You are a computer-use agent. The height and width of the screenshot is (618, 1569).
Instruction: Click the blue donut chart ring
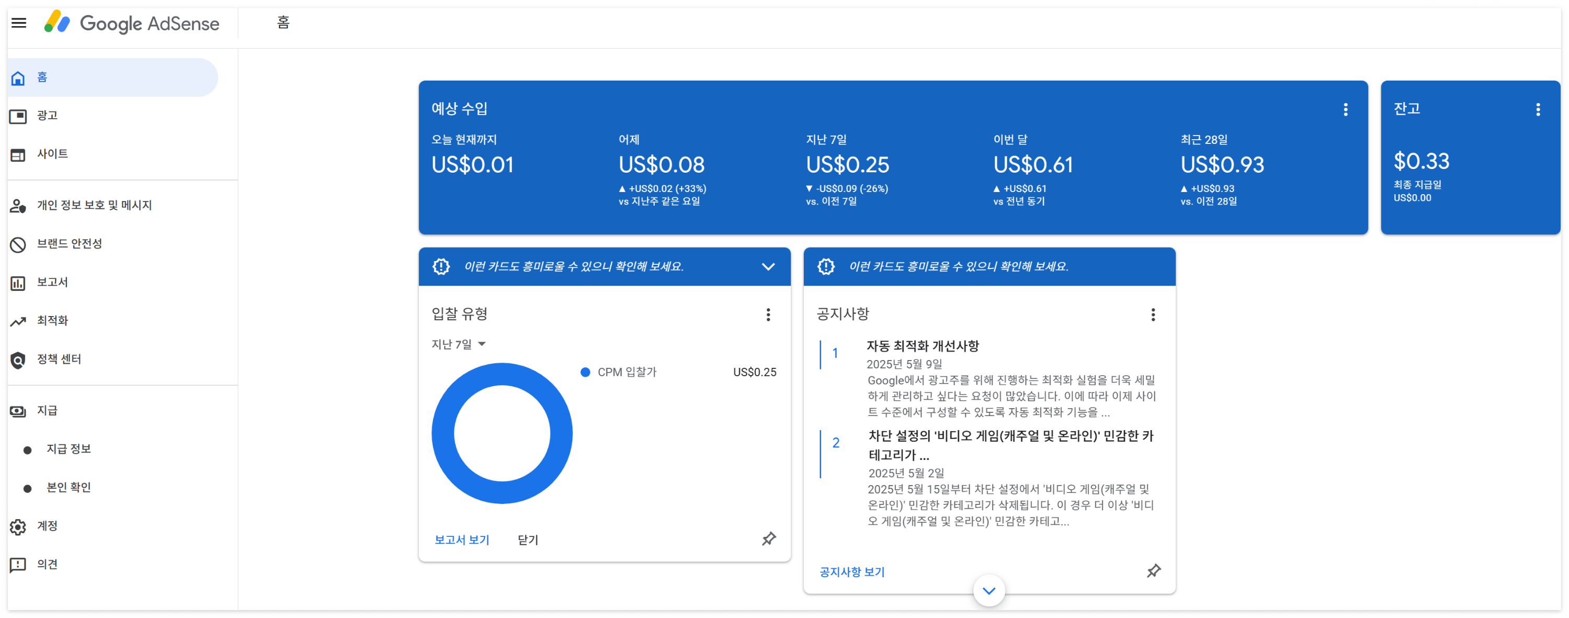pos(443,433)
